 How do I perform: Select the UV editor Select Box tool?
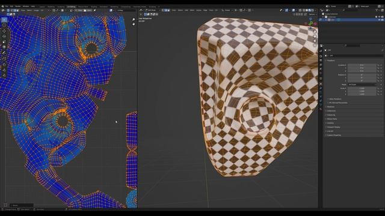pos(4,20)
